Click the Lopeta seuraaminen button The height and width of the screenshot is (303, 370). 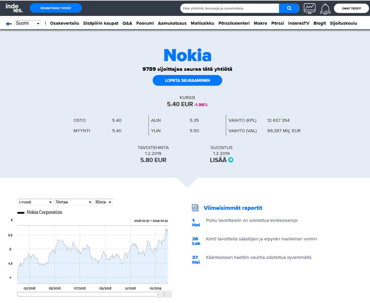coord(188,81)
